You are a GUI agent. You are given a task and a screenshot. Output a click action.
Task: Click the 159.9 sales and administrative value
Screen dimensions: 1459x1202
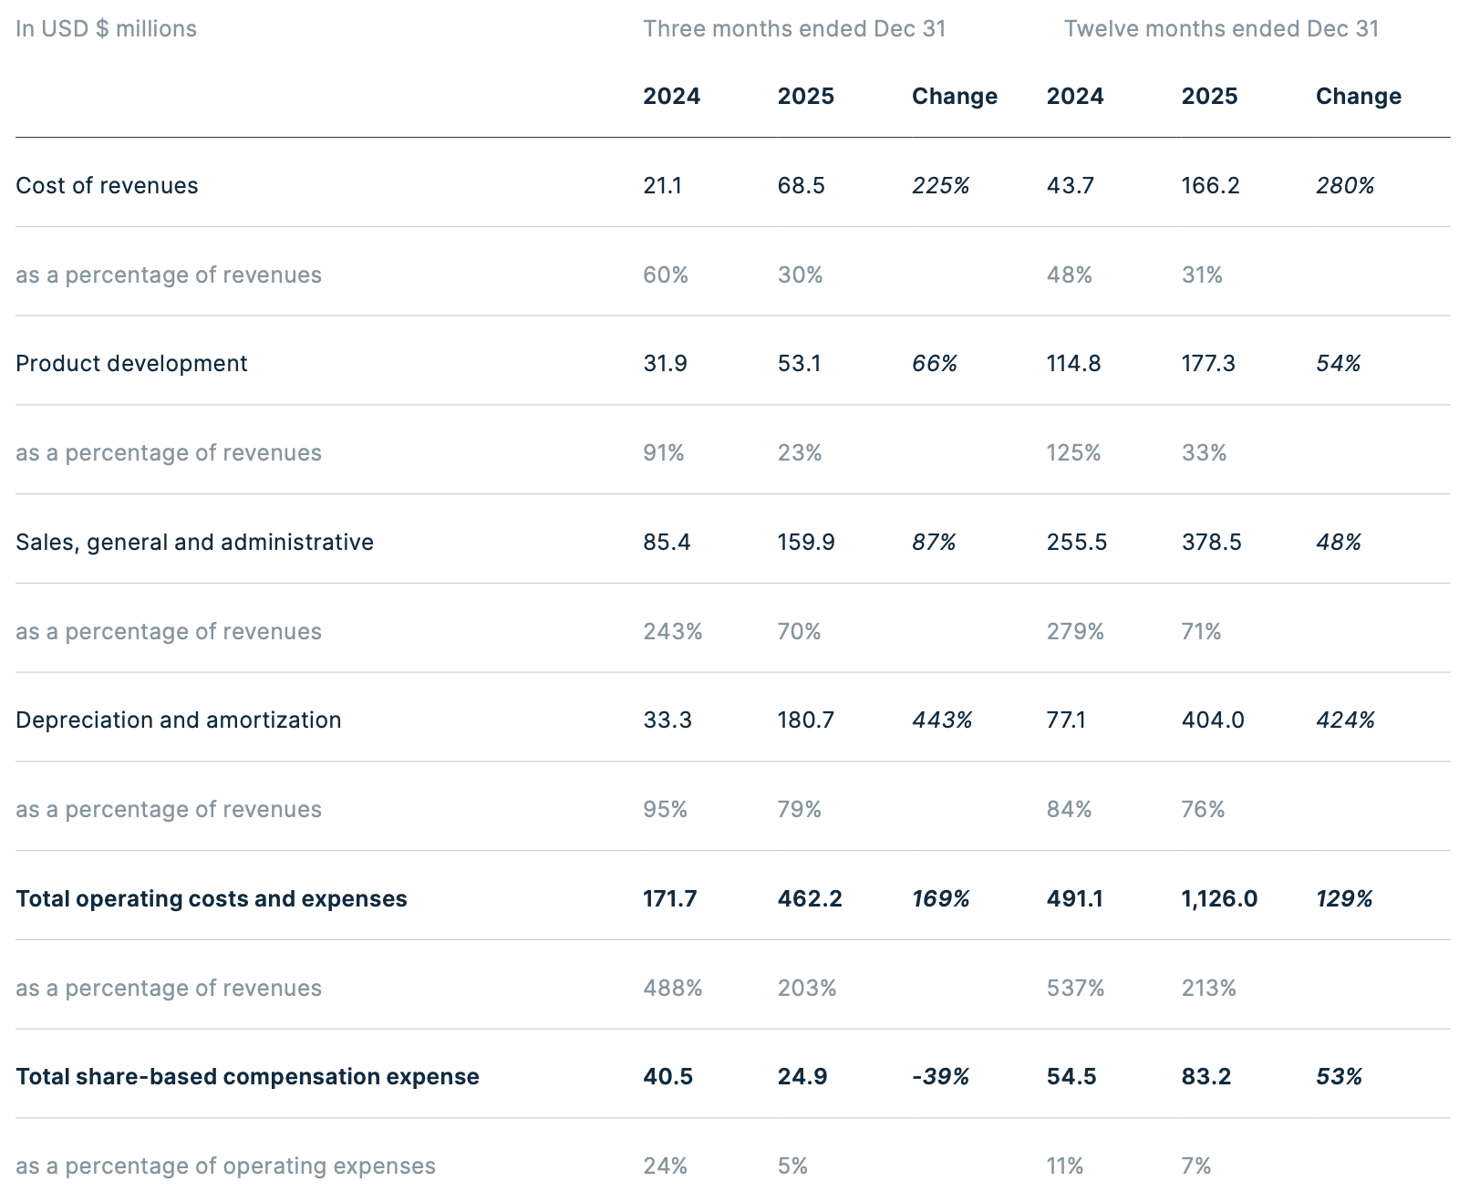pos(806,542)
